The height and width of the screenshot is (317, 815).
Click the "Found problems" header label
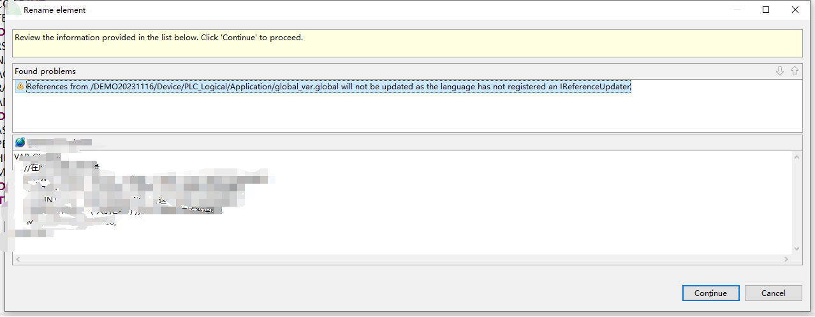coord(45,71)
